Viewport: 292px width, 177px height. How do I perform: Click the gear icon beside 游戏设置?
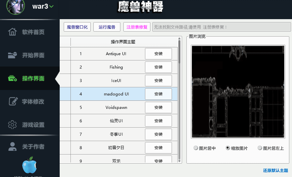pos(12,125)
